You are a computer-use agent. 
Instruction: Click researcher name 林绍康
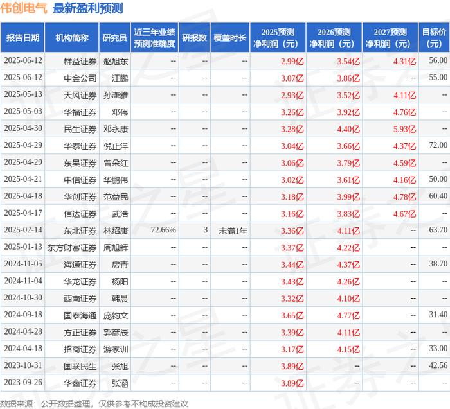116,231
